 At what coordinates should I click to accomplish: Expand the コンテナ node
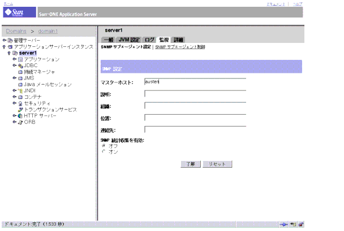15,97
